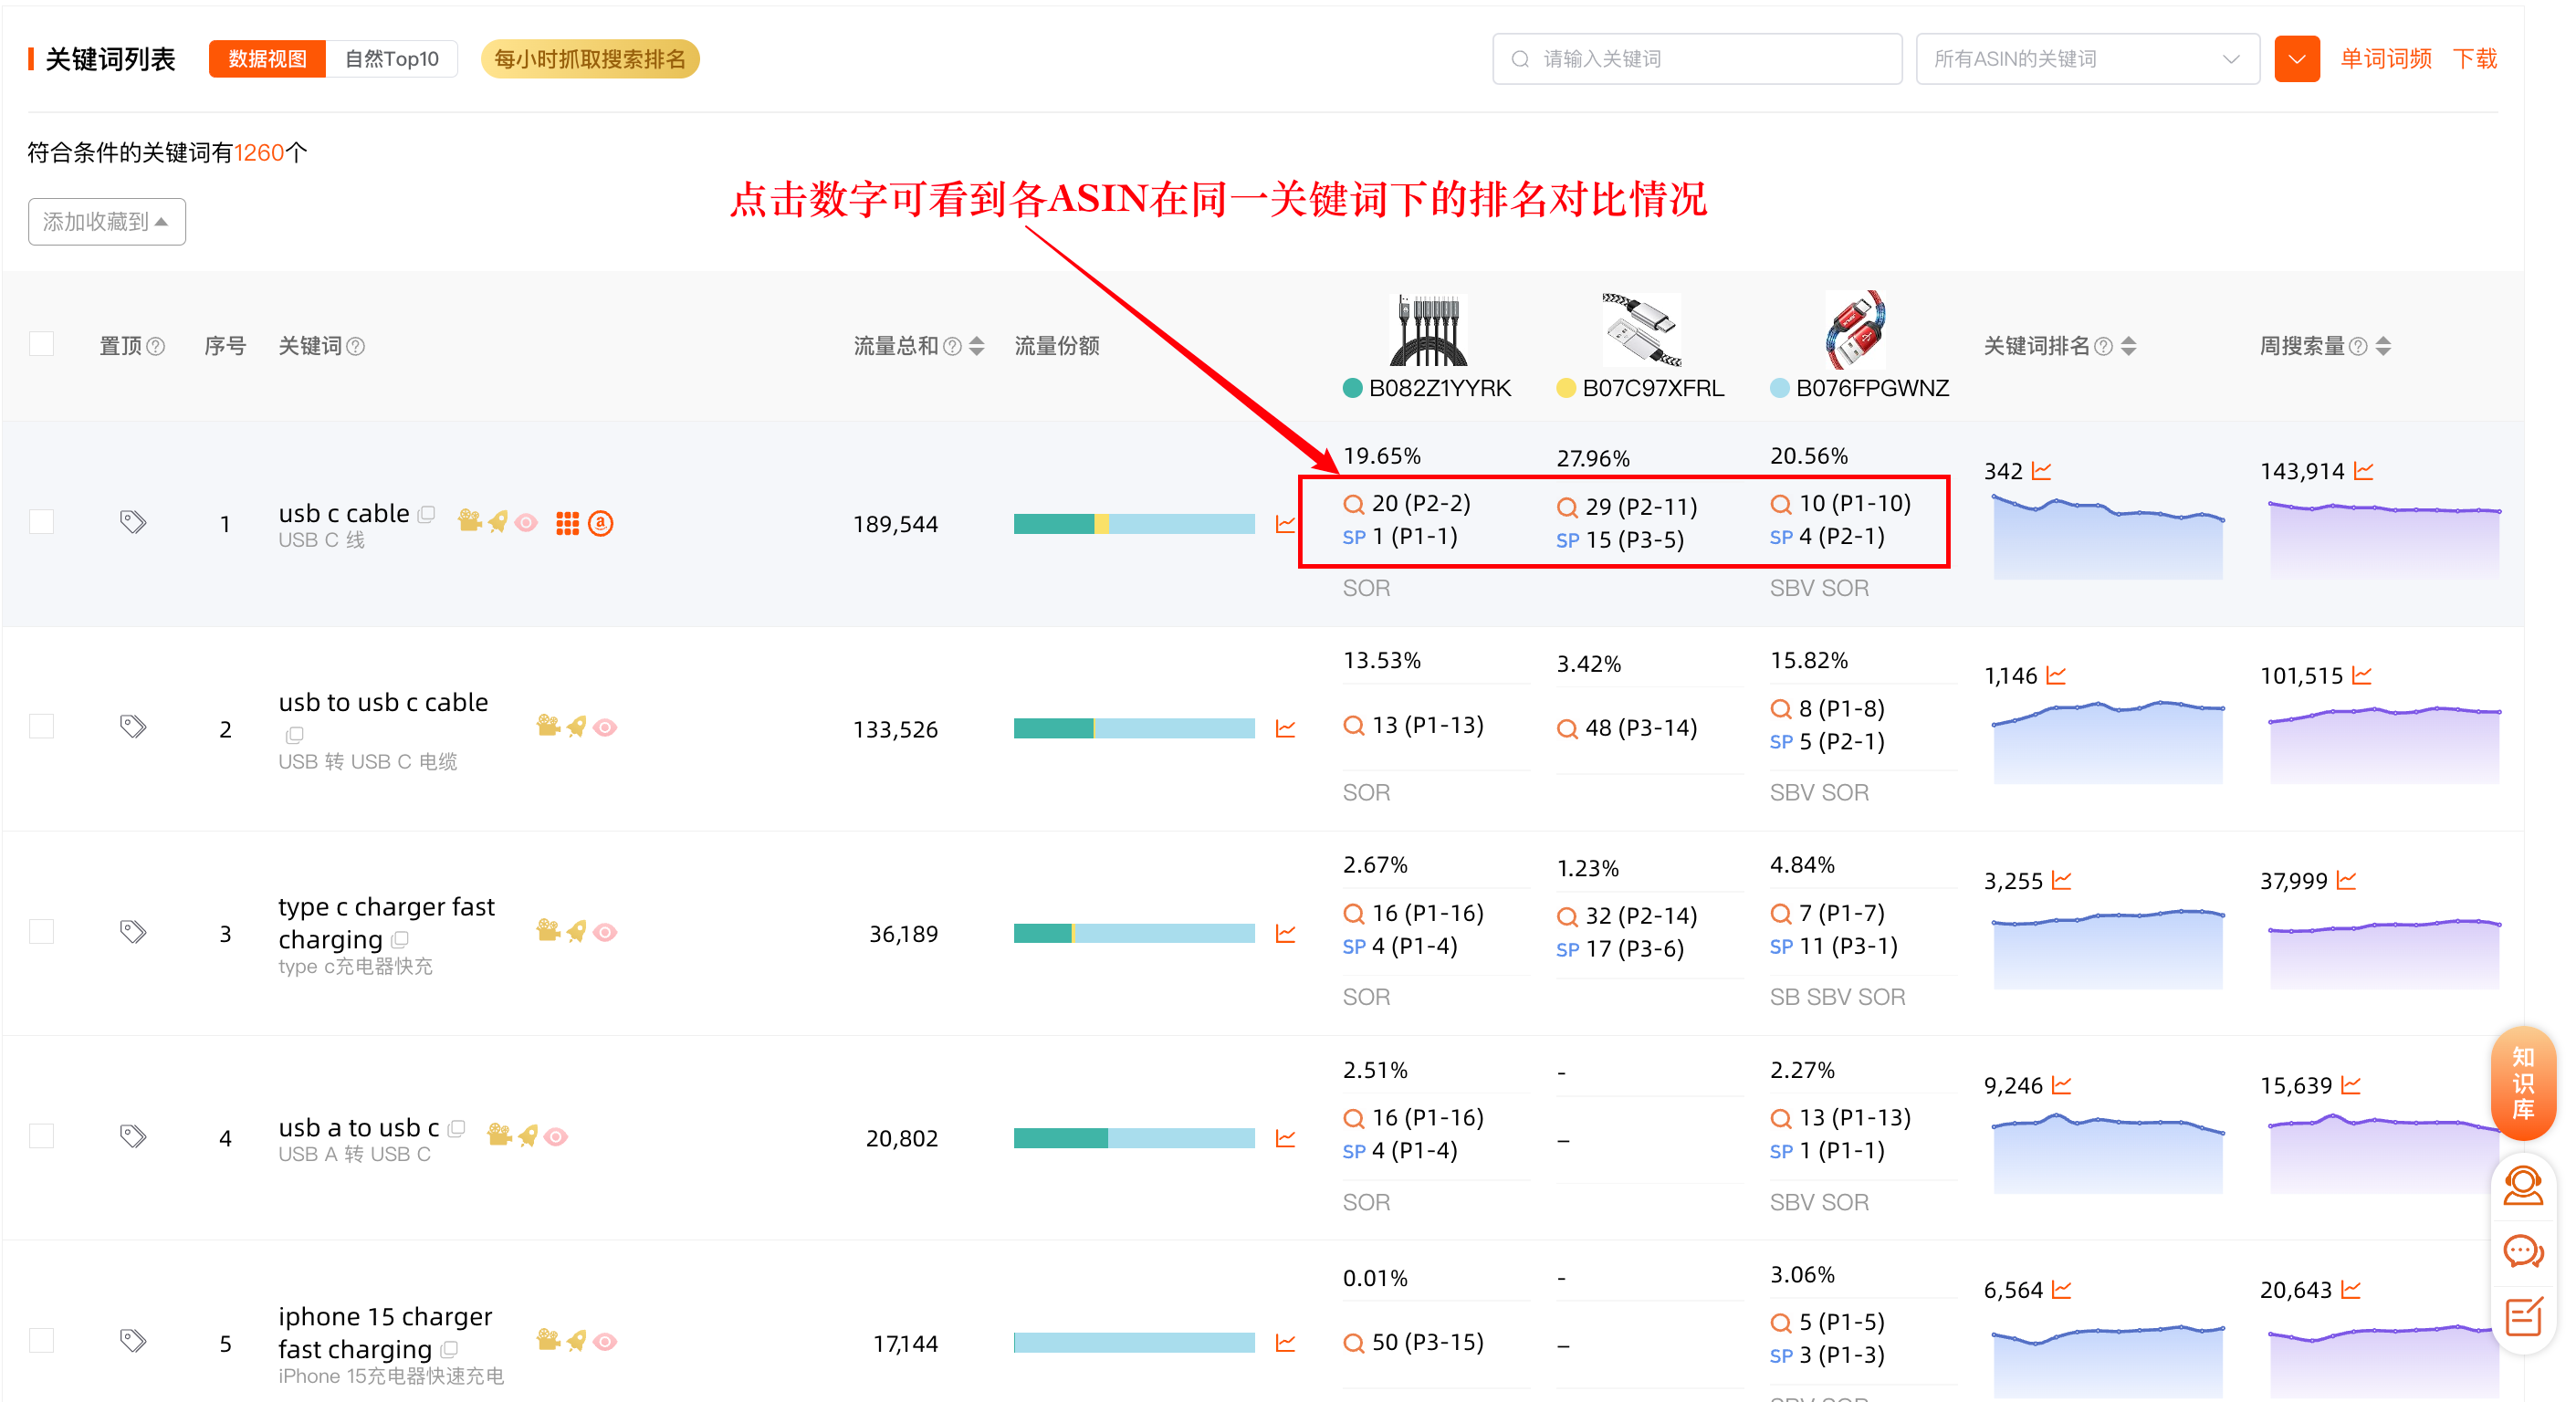This screenshot has width=2576, height=1402.
Task: Open the feedback note floating icon
Action: pos(2523,1316)
